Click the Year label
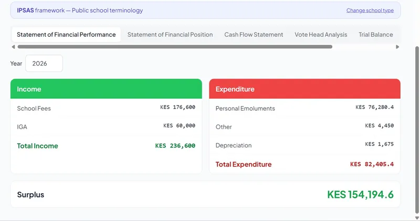 click(16, 64)
